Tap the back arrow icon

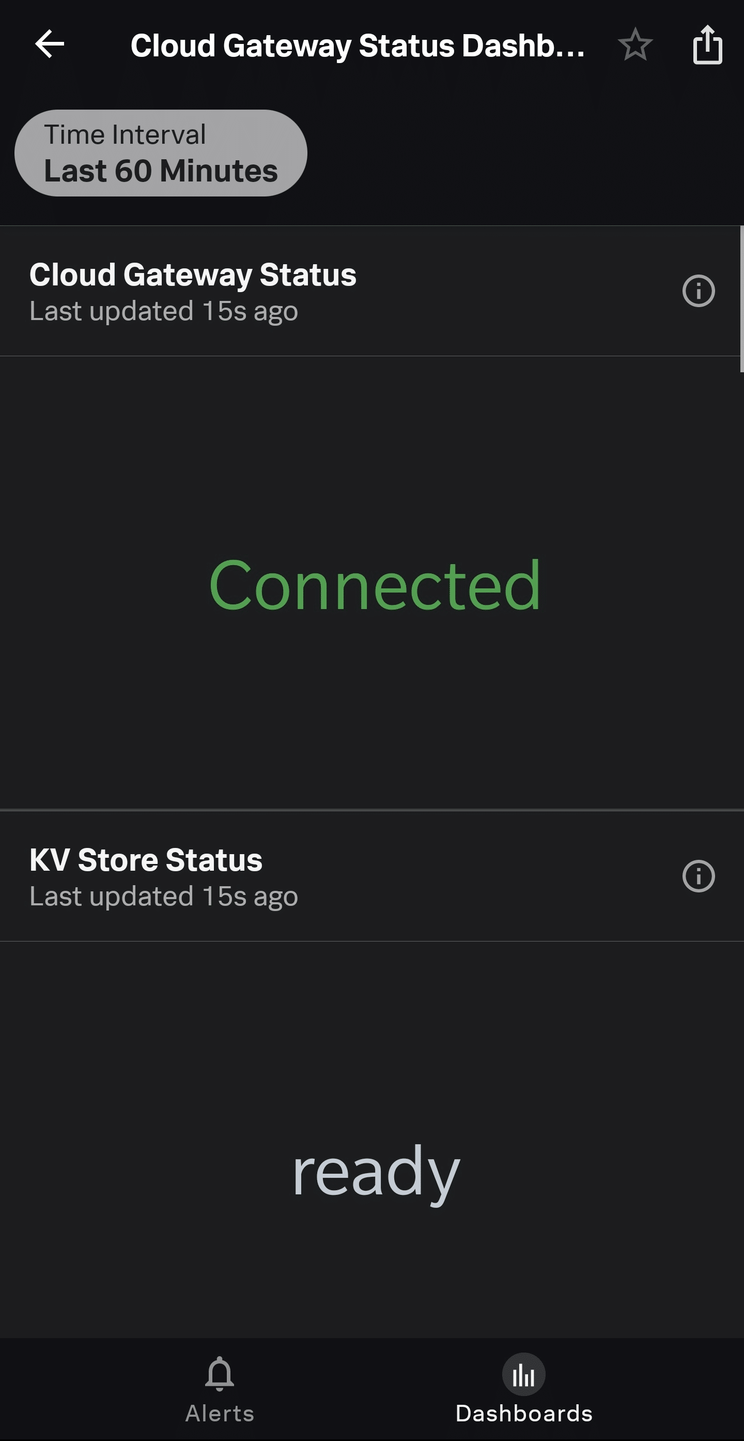click(50, 44)
